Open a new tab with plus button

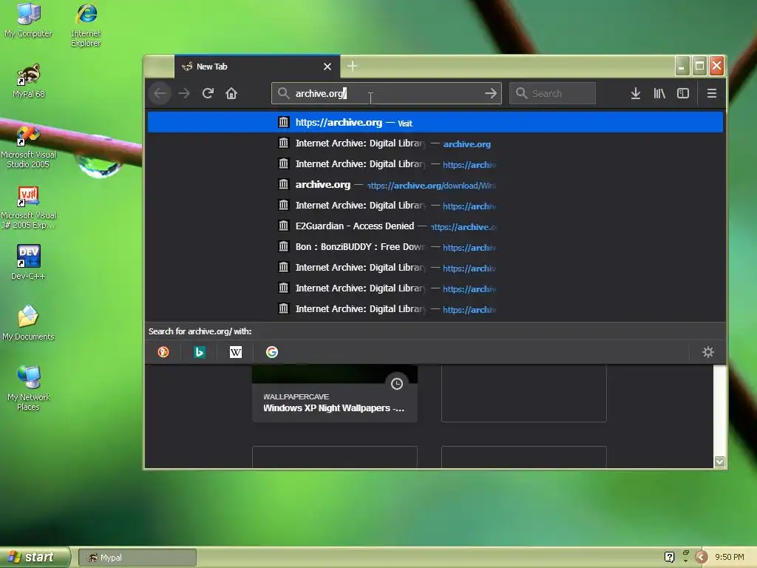353,66
